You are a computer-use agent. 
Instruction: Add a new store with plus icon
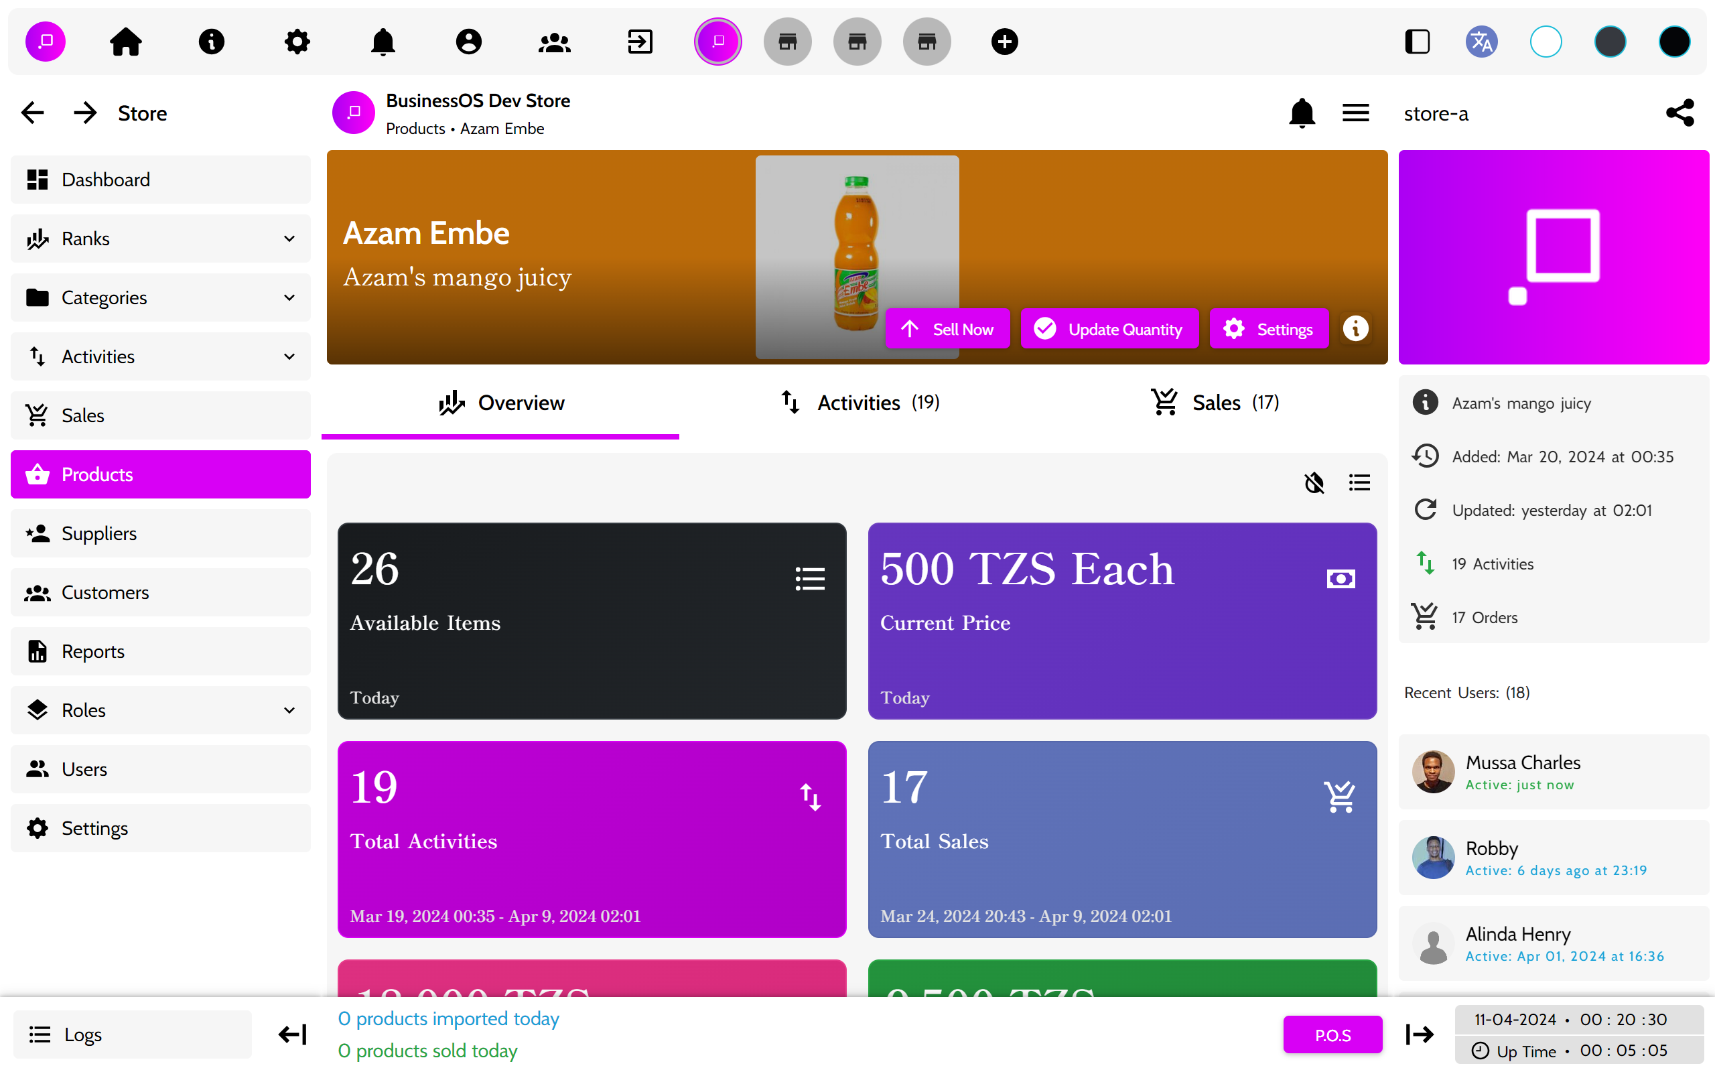pos(1004,42)
